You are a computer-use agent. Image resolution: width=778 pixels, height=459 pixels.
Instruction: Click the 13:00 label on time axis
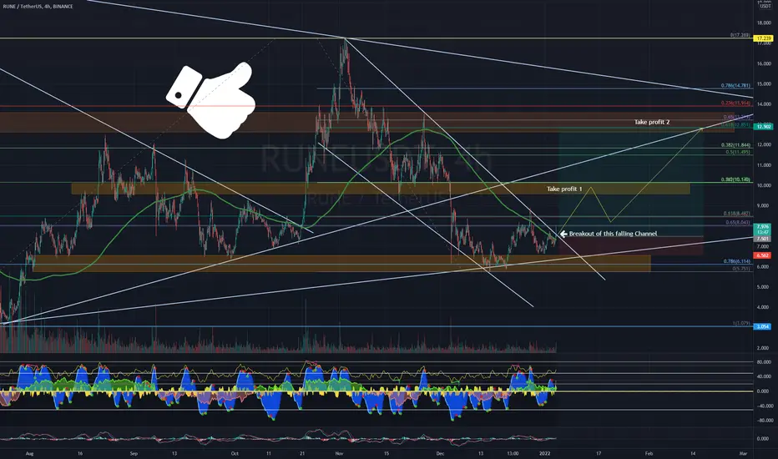pos(512,453)
